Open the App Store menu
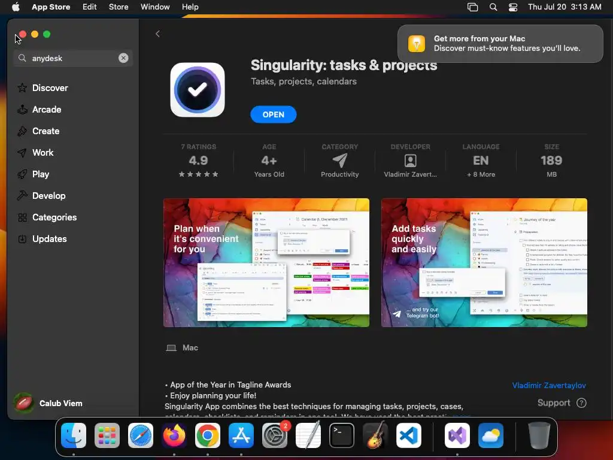613x460 pixels. coord(51,7)
